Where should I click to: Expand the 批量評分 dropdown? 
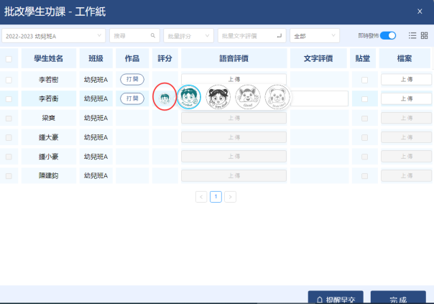click(188, 35)
